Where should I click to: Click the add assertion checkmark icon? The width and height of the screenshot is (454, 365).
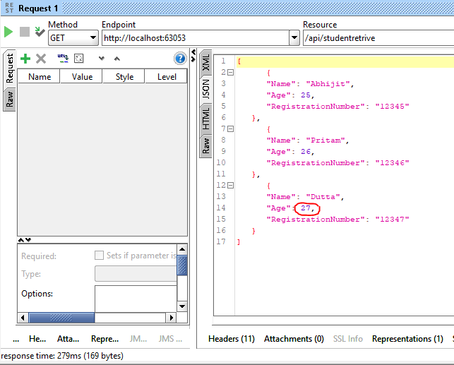pyautogui.click(x=40, y=32)
